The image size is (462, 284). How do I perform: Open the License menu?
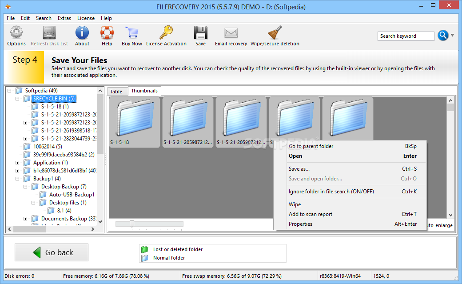[86, 18]
